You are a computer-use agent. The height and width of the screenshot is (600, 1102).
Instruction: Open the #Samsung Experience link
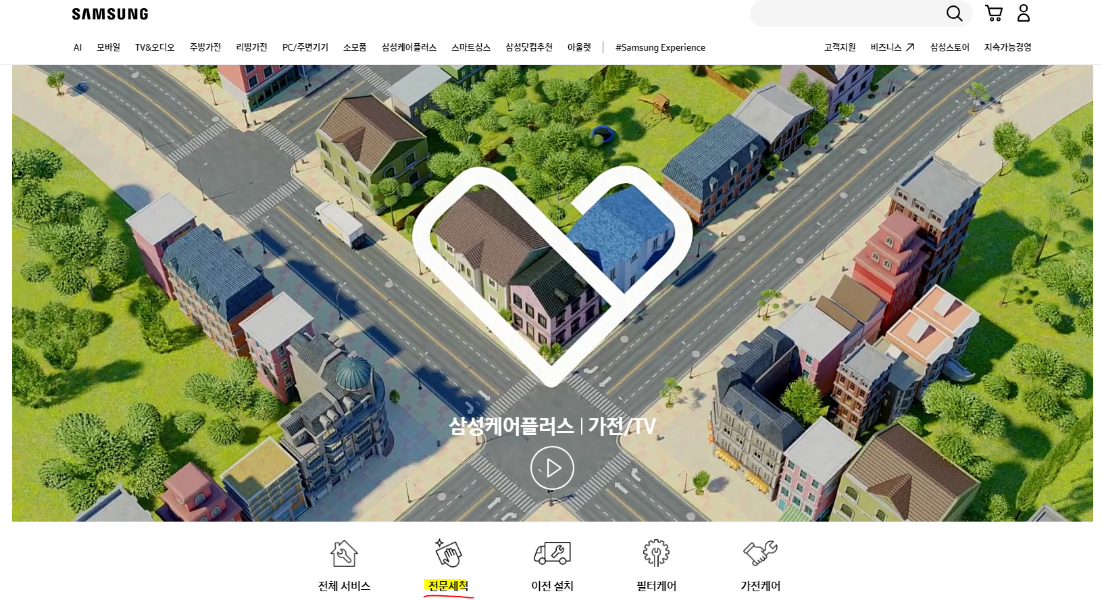click(660, 47)
